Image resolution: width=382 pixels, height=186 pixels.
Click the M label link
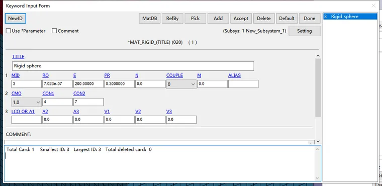click(199, 75)
